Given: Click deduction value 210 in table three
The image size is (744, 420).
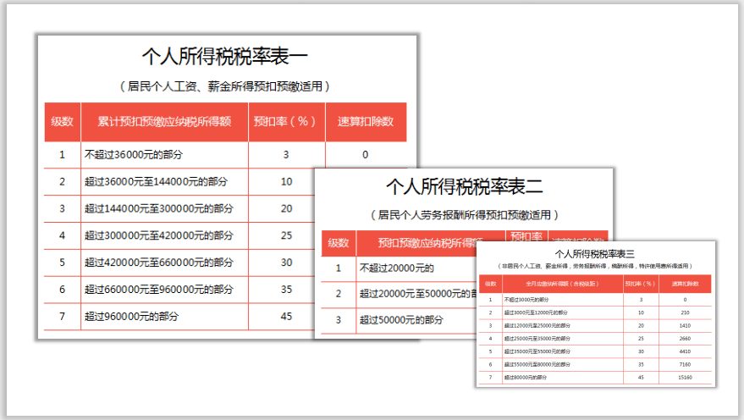Looking at the screenshot, I should tap(685, 312).
